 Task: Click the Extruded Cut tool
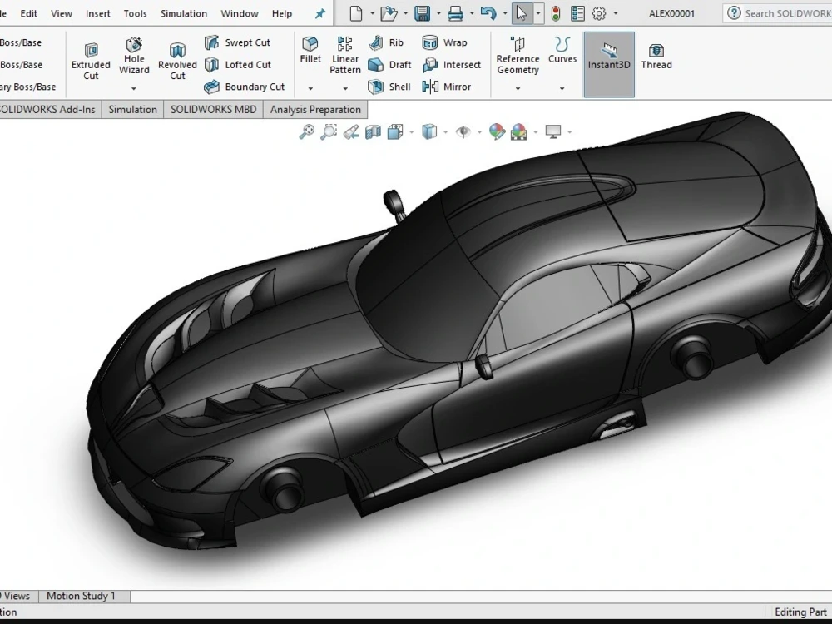[x=91, y=62]
